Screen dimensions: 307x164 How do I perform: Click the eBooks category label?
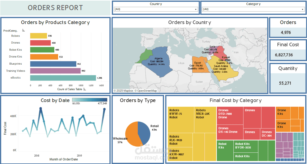point(16,78)
